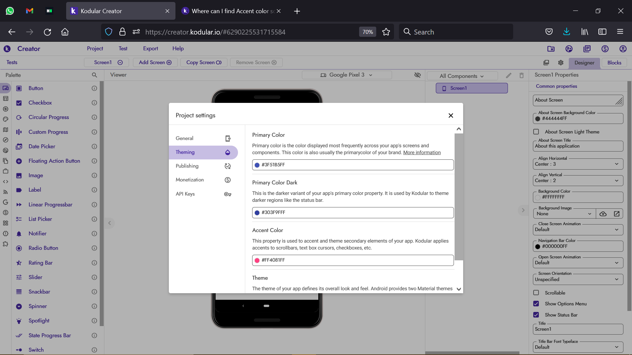The image size is (632, 355).
Task: Select the Date Picker palette icon
Action: click(x=19, y=147)
